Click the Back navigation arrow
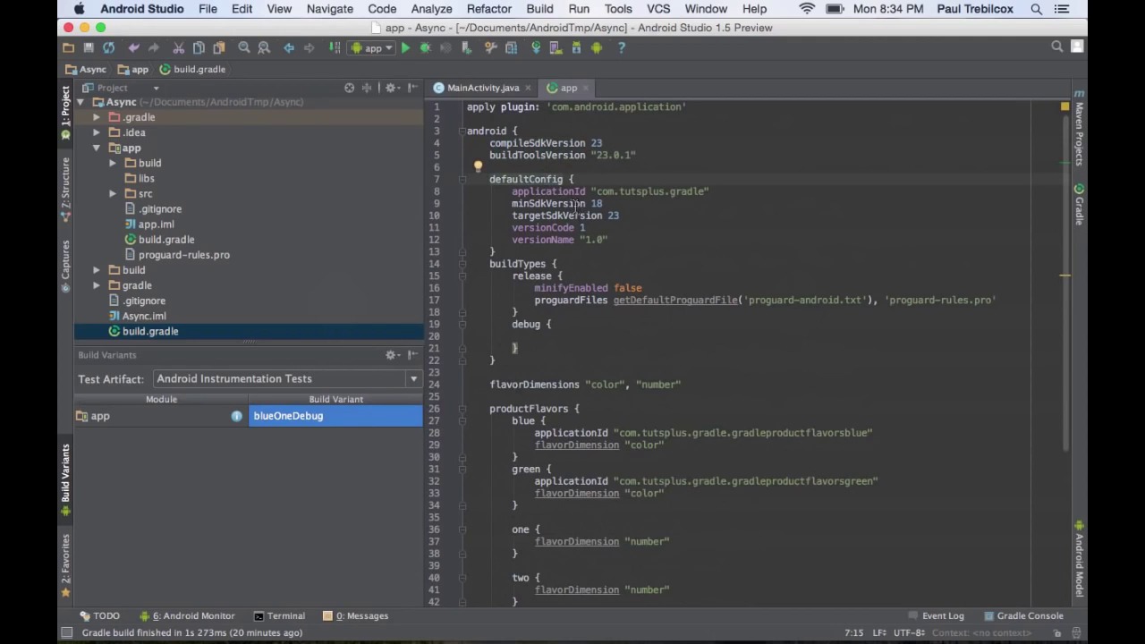 289,48
